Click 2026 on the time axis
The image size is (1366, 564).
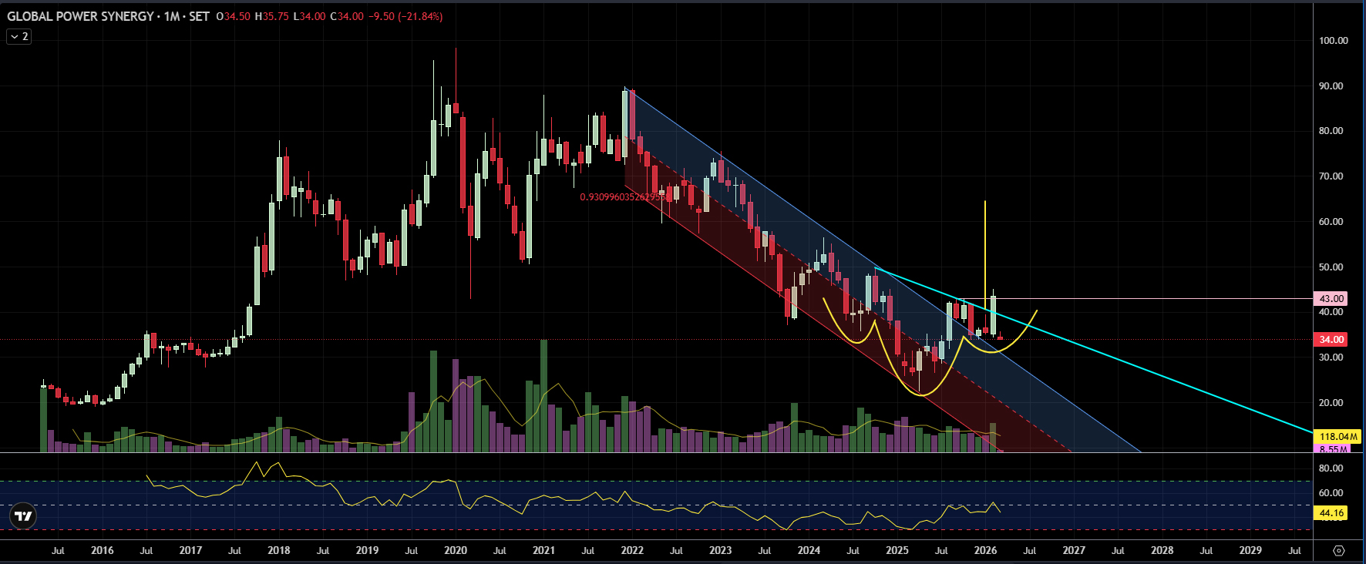point(985,550)
